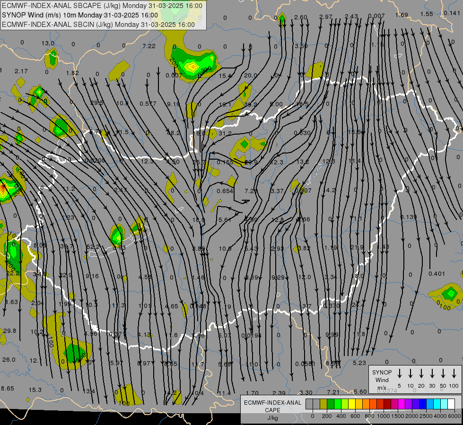Click the map value 2.17
The image size is (463, 425).
(21, 71)
